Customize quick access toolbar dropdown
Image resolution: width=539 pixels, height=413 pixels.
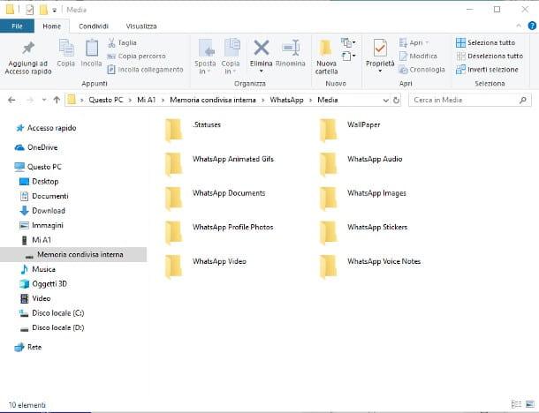coord(54,11)
